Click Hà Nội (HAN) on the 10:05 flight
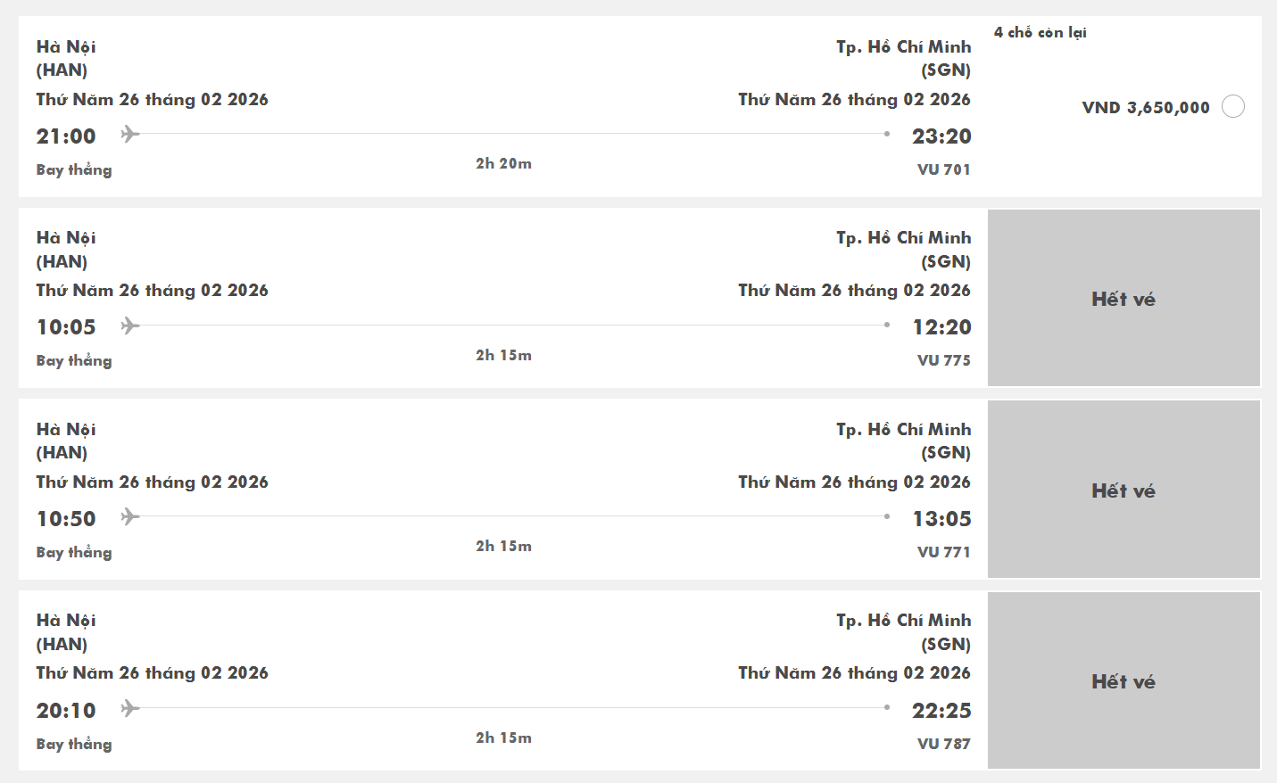This screenshot has height=783, width=1277. pos(66,250)
